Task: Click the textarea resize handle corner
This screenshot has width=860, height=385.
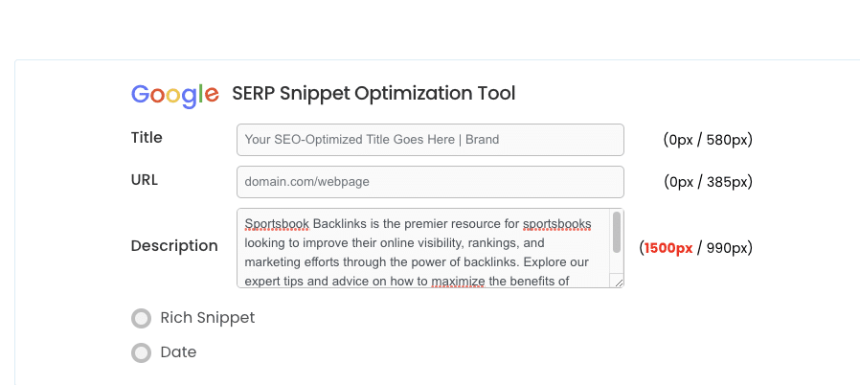Action: 619,282
